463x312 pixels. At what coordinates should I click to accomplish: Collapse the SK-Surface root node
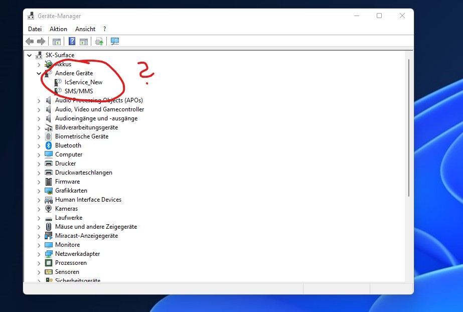[31, 55]
